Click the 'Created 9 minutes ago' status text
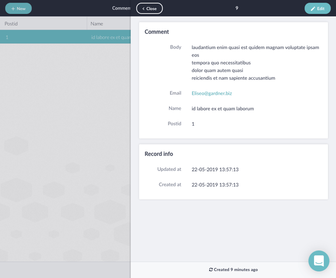This screenshot has height=278, width=336. click(236, 269)
